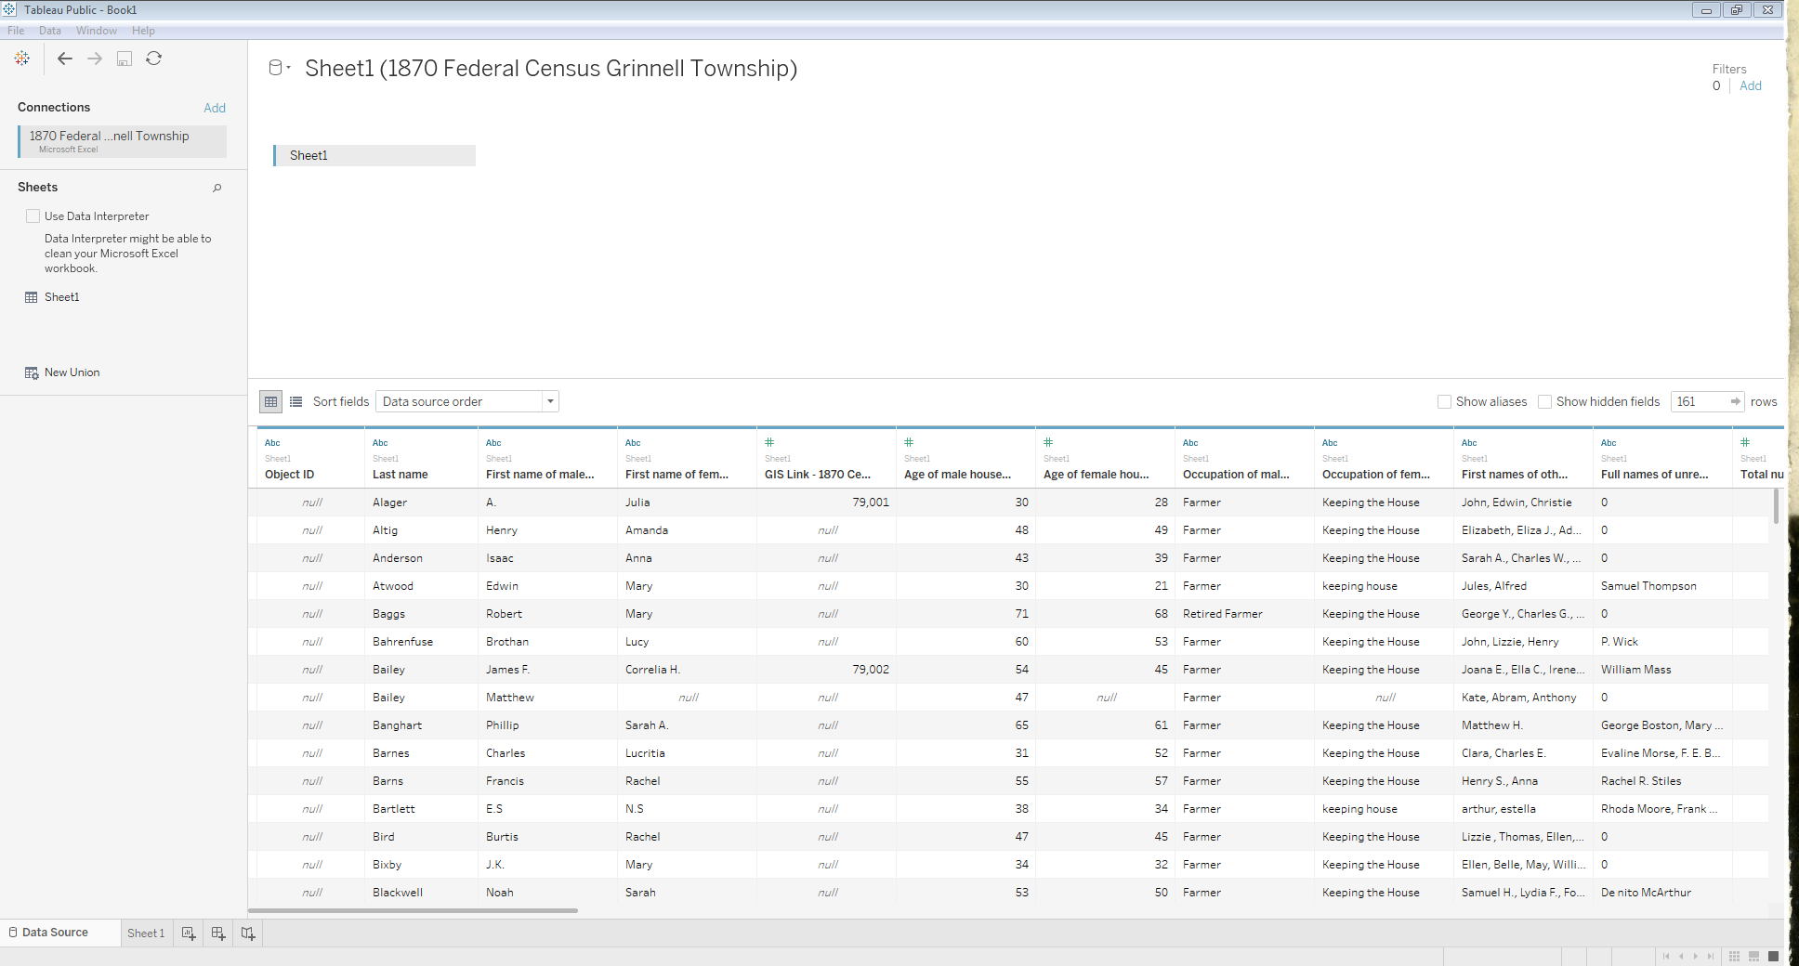The image size is (1799, 966).
Task: Check the Show hidden fields option
Action: (x=1544, y=401)
